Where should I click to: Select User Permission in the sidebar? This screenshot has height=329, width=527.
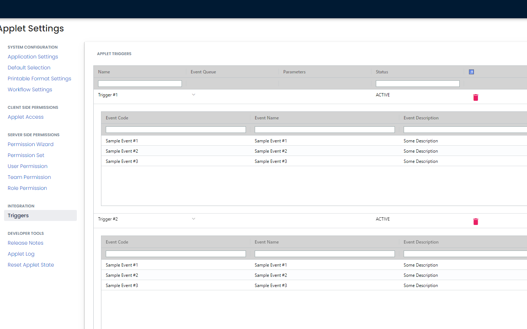tap(28, 166)
